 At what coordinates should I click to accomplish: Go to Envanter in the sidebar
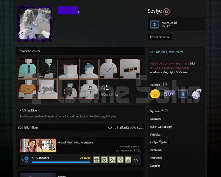coord(155,119)
